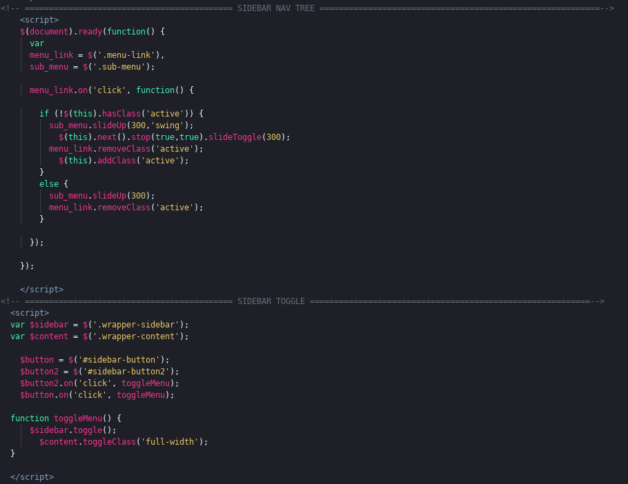Click the $button.on('click', toggleMenu) line

click(x=97, y=395)
